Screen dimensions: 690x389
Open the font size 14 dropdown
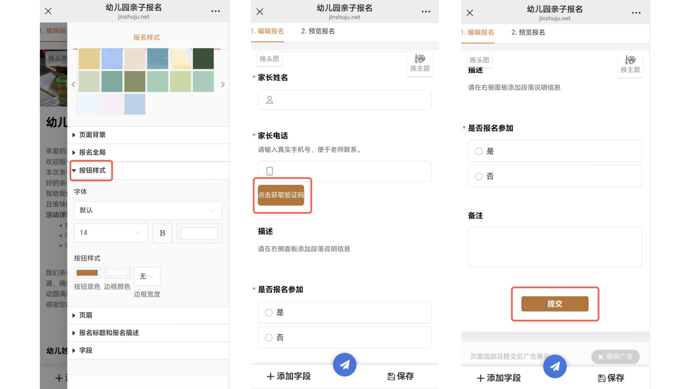(111, 233)
